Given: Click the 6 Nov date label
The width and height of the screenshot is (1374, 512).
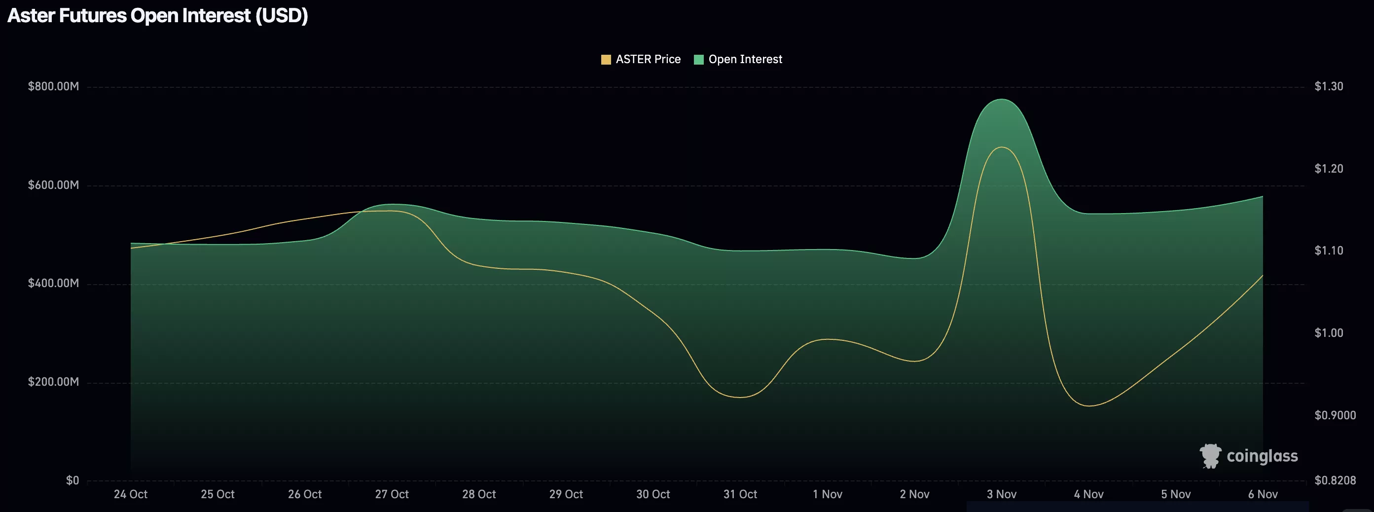Looking at the screenshot, I should pyautogui.click(x=1263, y=494).
